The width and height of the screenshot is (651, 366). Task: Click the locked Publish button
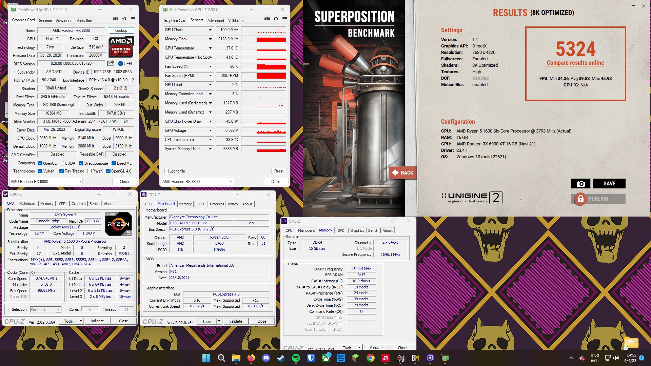click(598, 199)
